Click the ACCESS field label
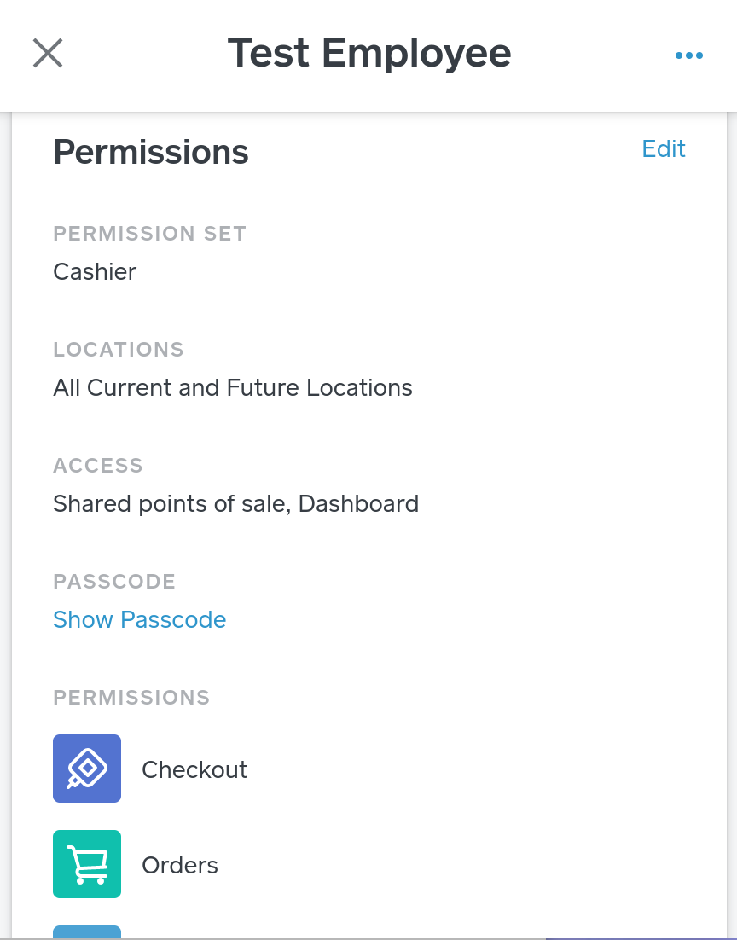The image size is (737, 940). [98, 466]
